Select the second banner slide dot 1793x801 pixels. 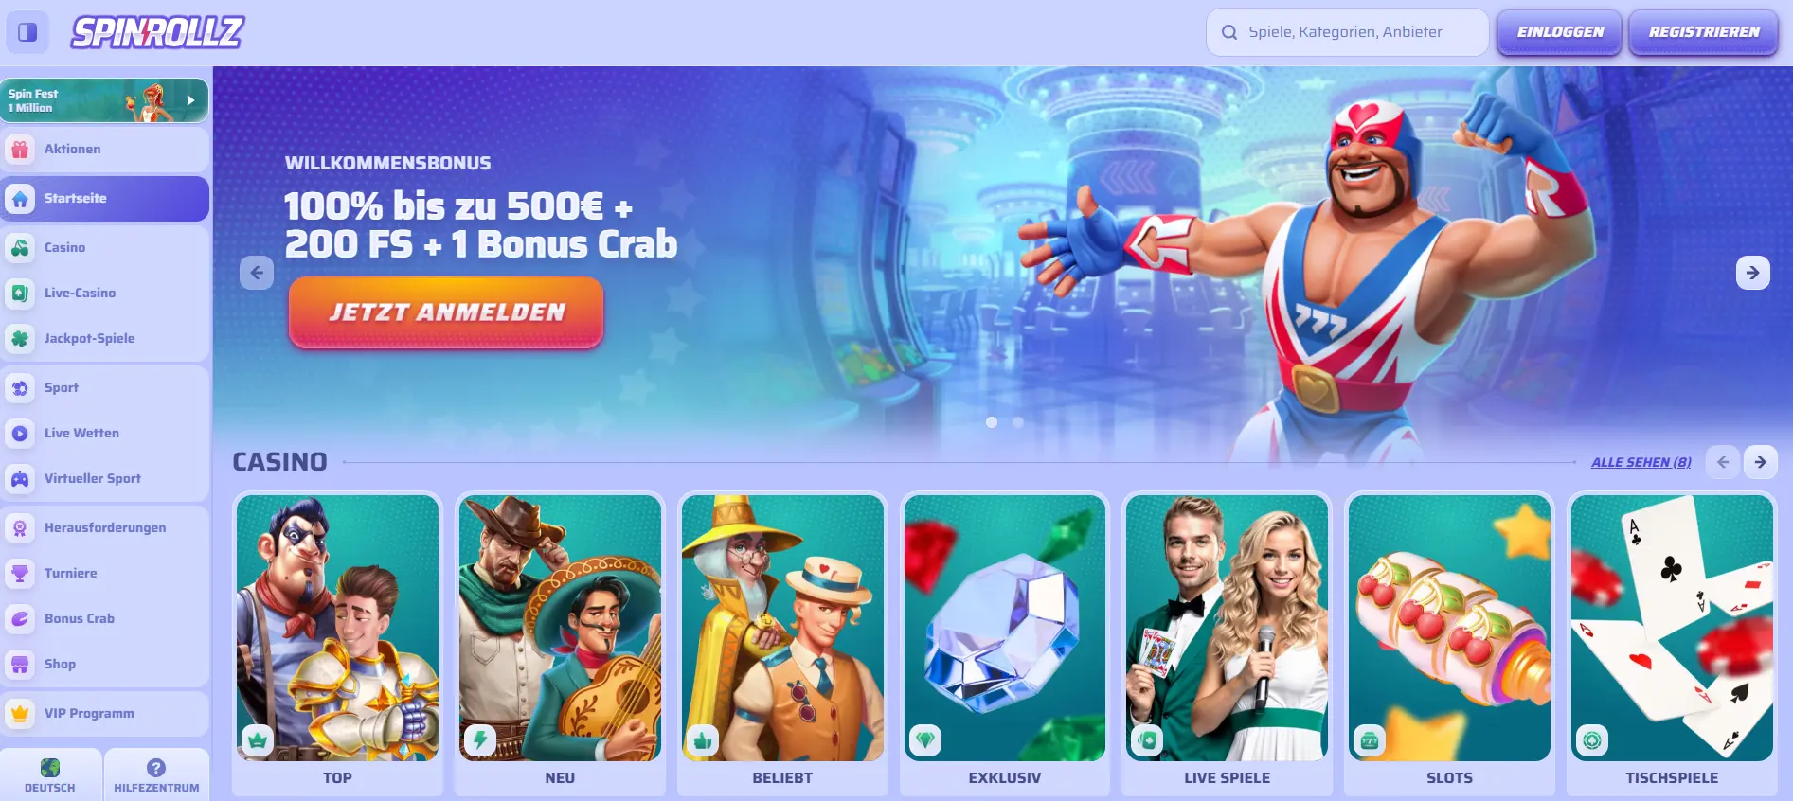pos(1018,422)
